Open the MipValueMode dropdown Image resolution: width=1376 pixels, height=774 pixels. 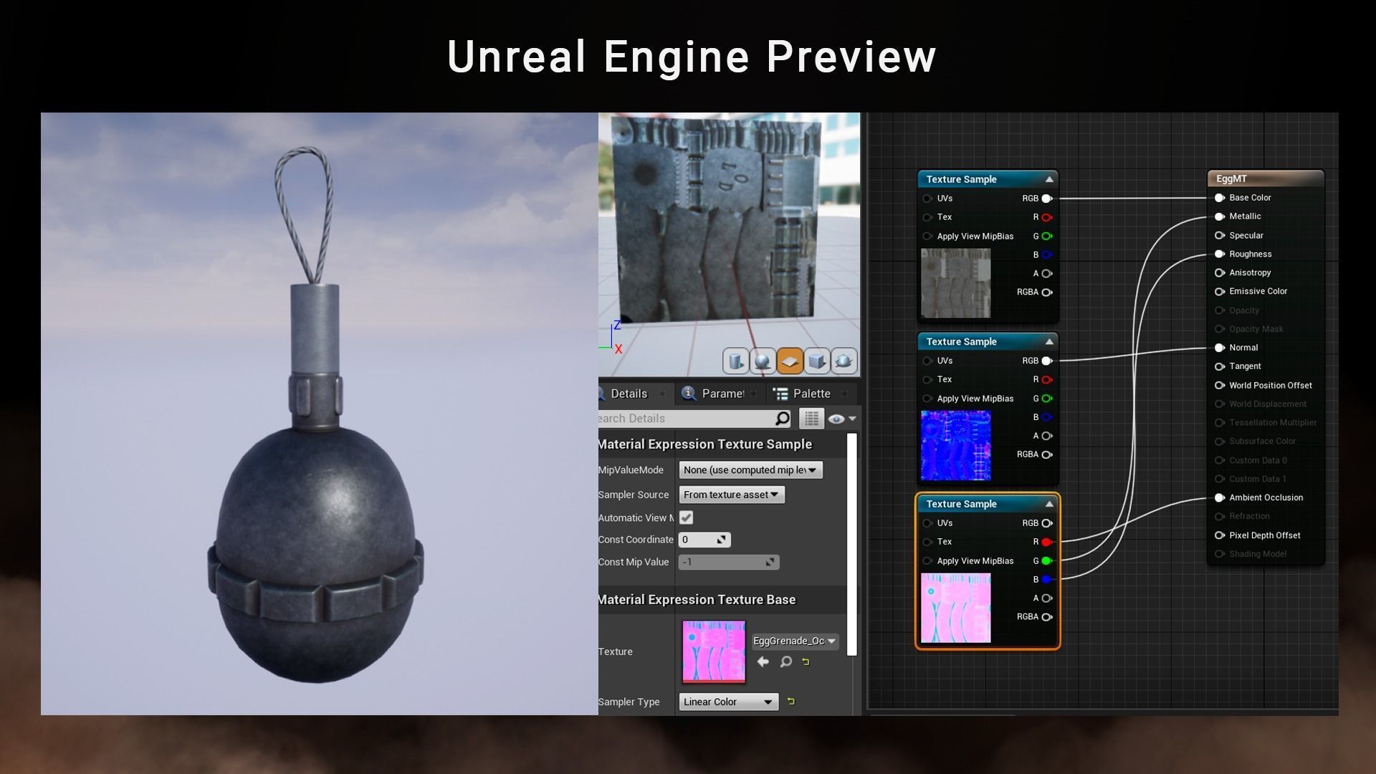pos(750,470)
